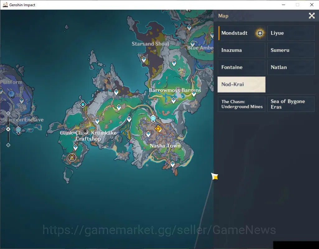
Task: Click the map zoom slider handle
Action: tap(8, 129)
